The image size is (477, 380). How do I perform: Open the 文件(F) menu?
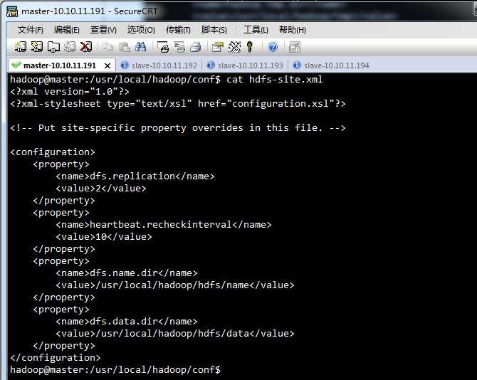(30, 30)
